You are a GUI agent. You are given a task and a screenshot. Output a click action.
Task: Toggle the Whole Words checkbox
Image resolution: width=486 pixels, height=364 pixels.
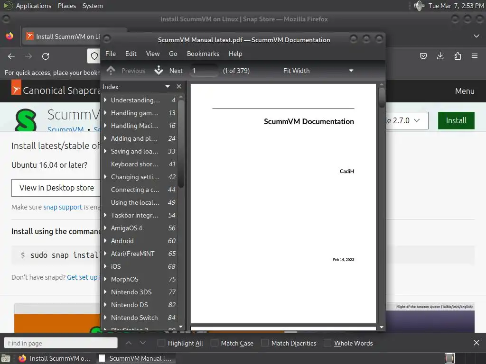point(327,343)
